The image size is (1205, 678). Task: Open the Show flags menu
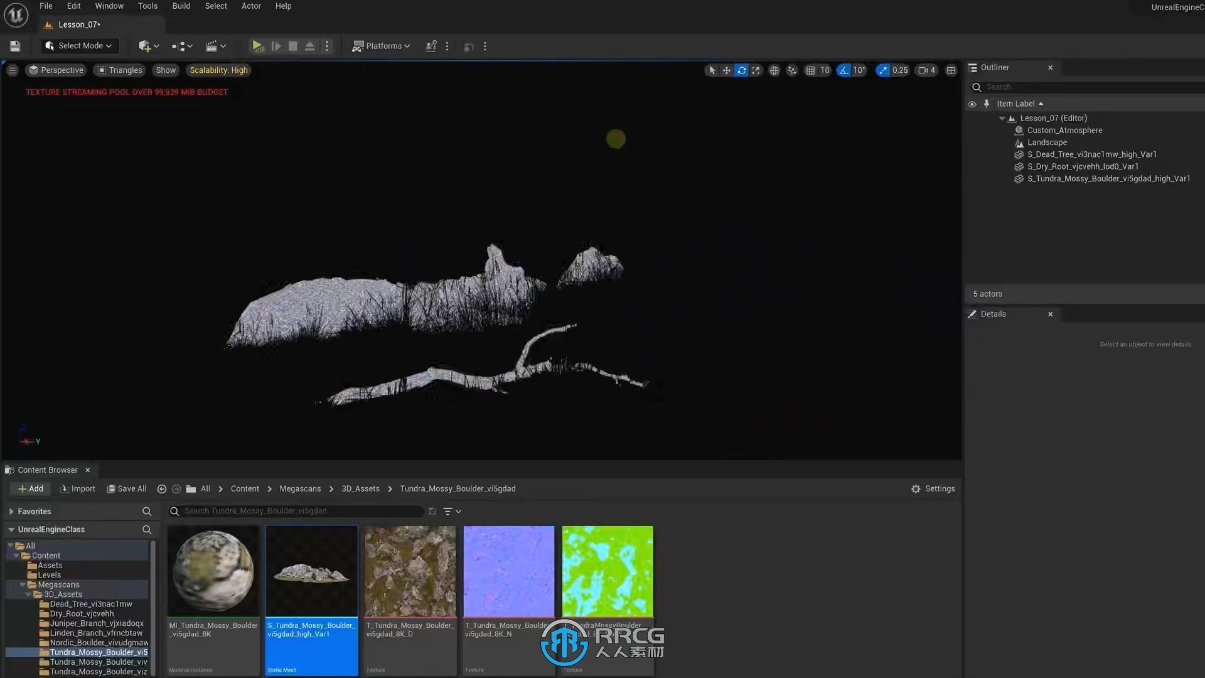(x=166, y=70)
